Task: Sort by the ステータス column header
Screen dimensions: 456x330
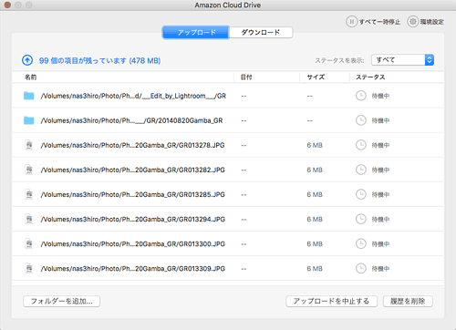Action: (x=370, y=77)
